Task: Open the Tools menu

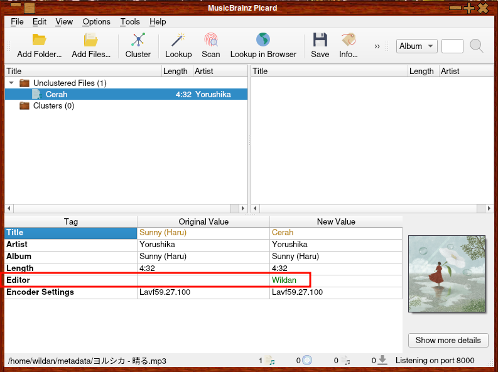Action: pos(130,21)
